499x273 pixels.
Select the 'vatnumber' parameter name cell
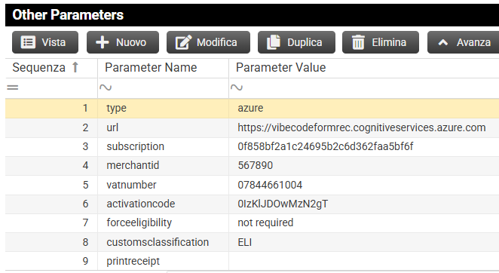[x=164, y=185]
